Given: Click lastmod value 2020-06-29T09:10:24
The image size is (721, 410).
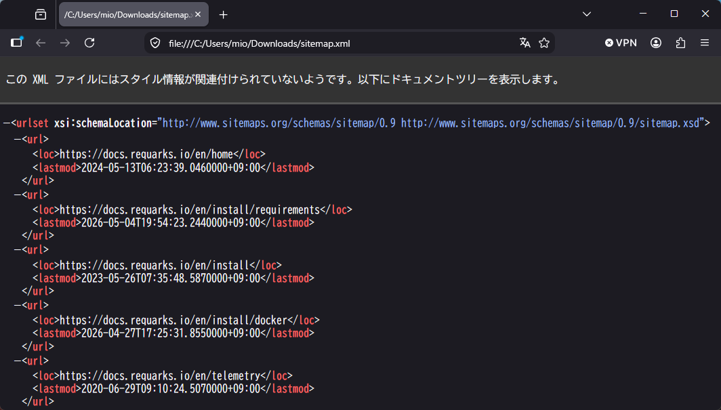Looking at the screenshot, I should click(171, 389).
